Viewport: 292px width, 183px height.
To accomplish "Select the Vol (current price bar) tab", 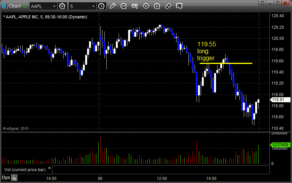I will coord(25,170).
